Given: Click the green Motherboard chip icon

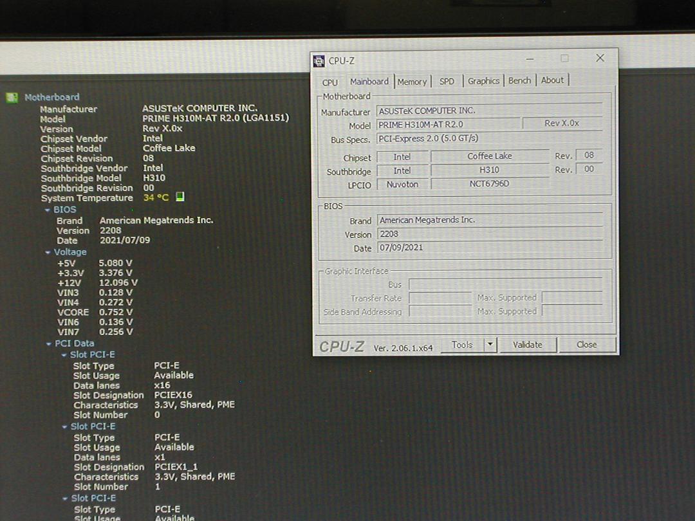Looking at the screenshot, I should point(12,98).
